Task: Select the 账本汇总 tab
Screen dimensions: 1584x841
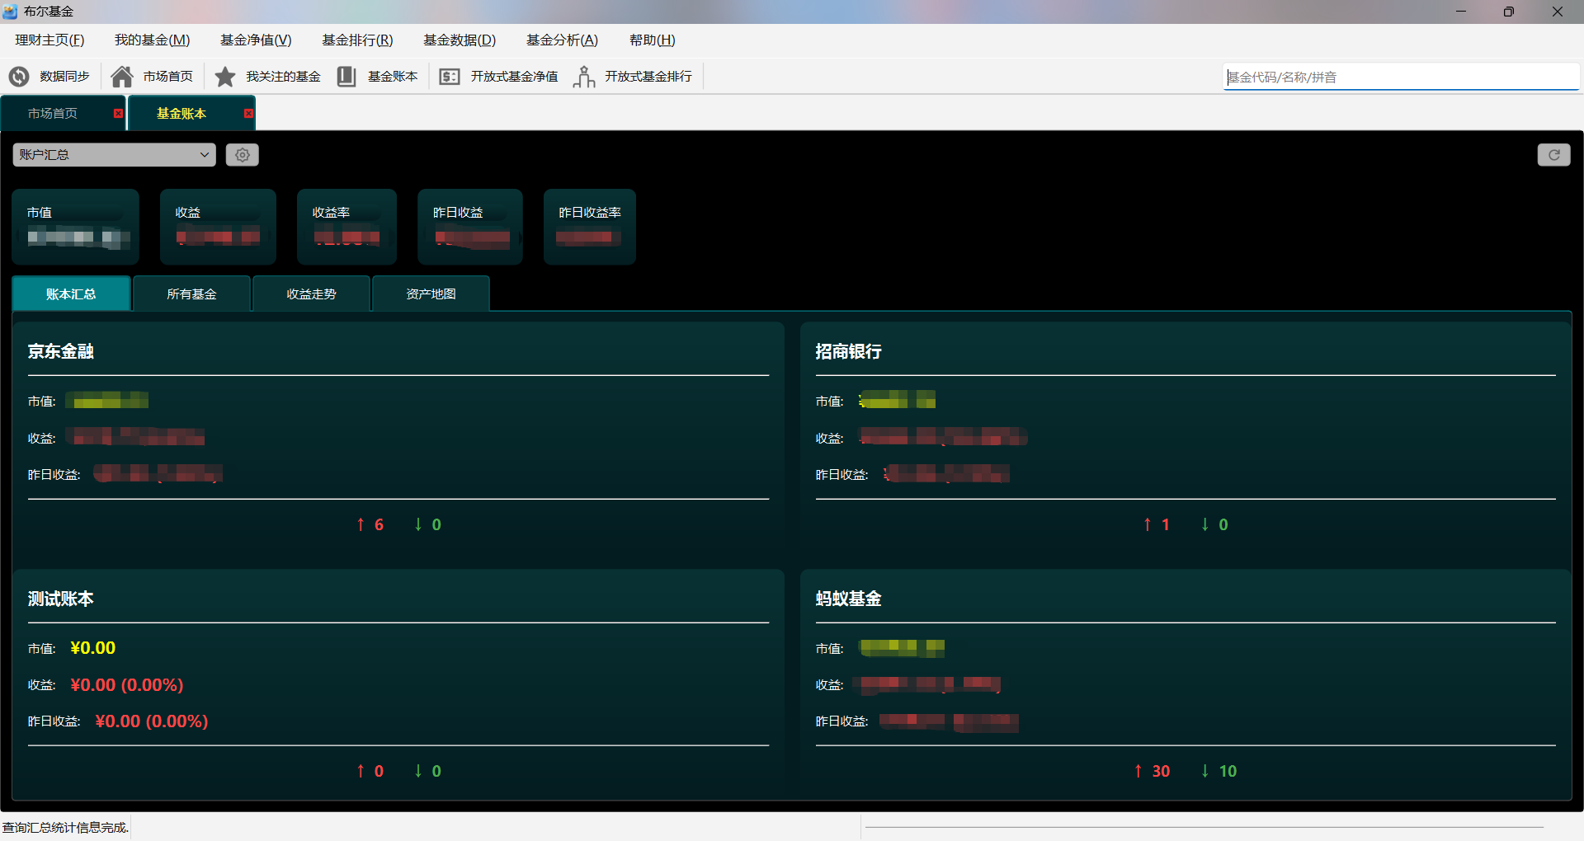Action: point(71,294)
